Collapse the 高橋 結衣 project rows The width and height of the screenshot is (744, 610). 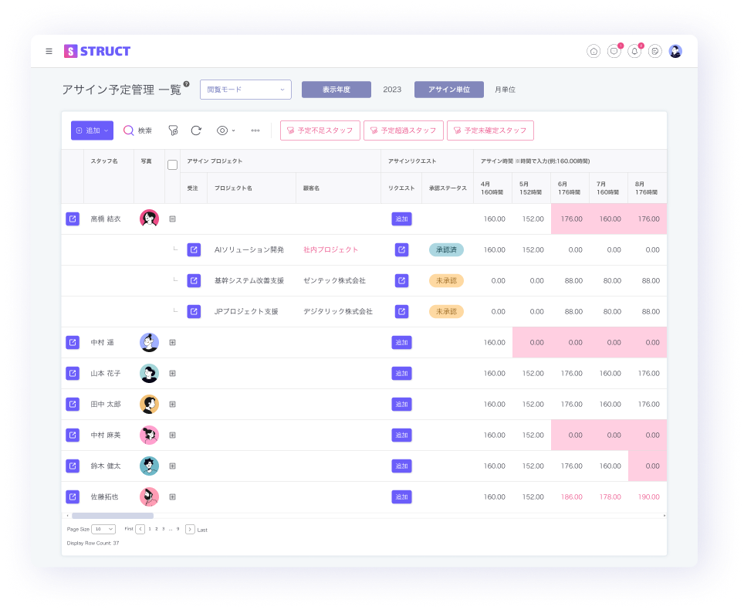tap(172, 219)
